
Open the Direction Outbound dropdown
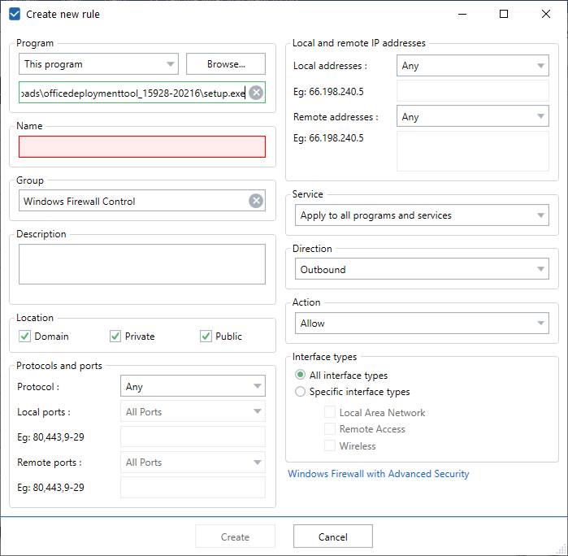tap(423, 270)
